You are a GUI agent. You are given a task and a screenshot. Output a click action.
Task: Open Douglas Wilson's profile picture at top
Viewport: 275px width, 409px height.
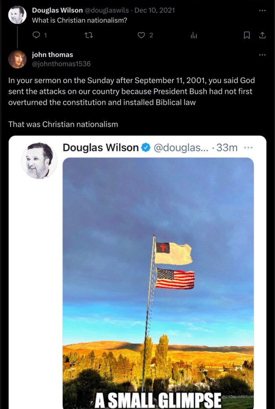tap(17, 15)
